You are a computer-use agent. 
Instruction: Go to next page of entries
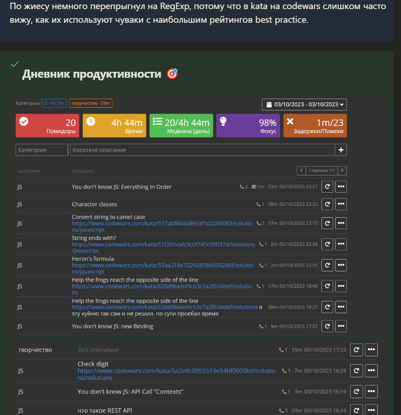342,170
